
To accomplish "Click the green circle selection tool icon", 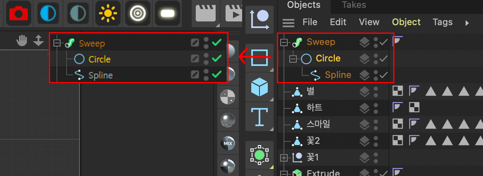I will pyautogui.click(x=260, y=155).
